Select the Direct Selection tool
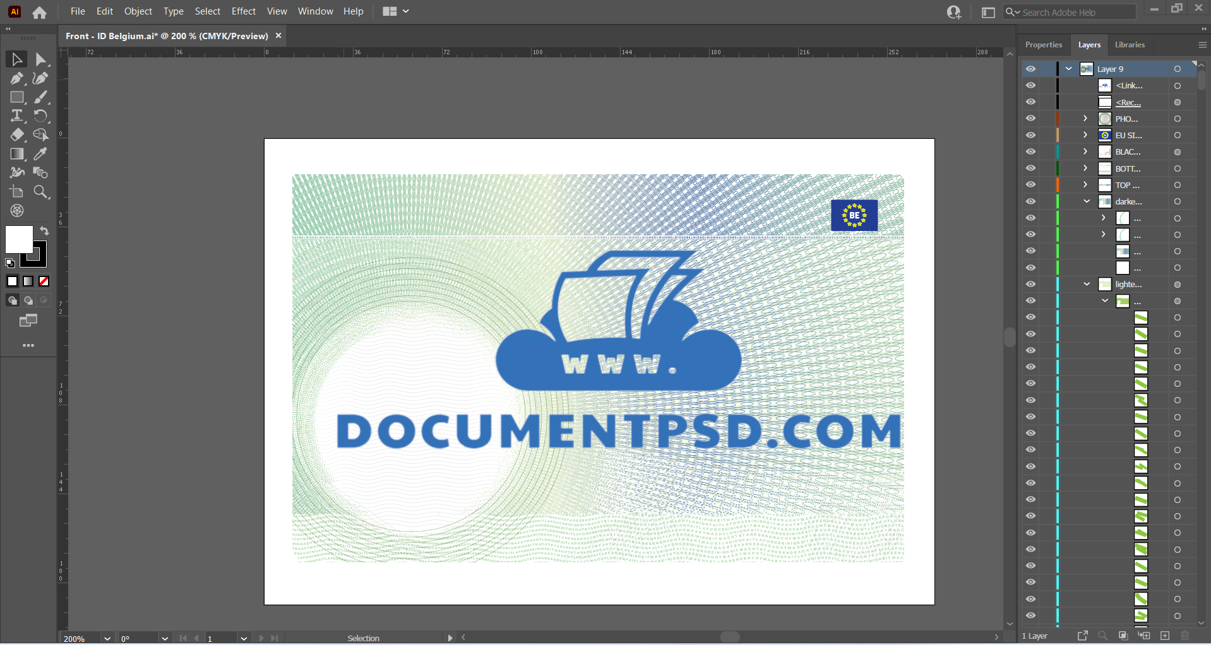This screenshot has width=1211, height=645. [41, 59]
